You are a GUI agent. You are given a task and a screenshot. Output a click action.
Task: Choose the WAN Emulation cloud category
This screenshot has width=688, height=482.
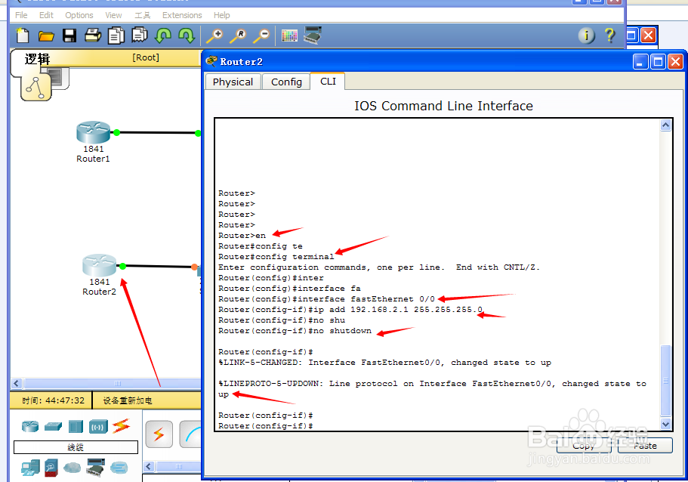72,468
